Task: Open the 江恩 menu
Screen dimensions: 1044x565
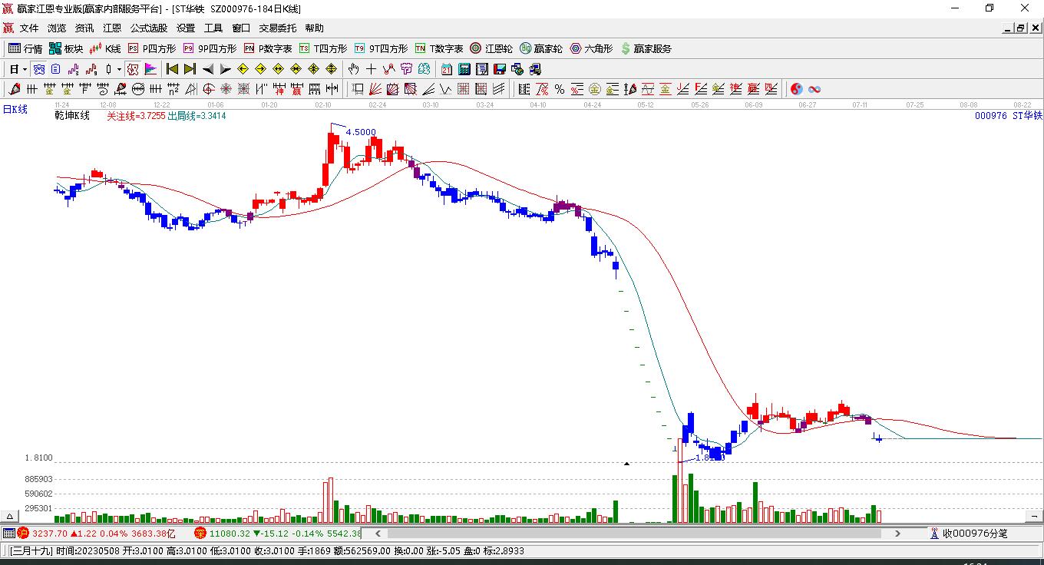Action: pyautogui.click(x=112, y=28)
